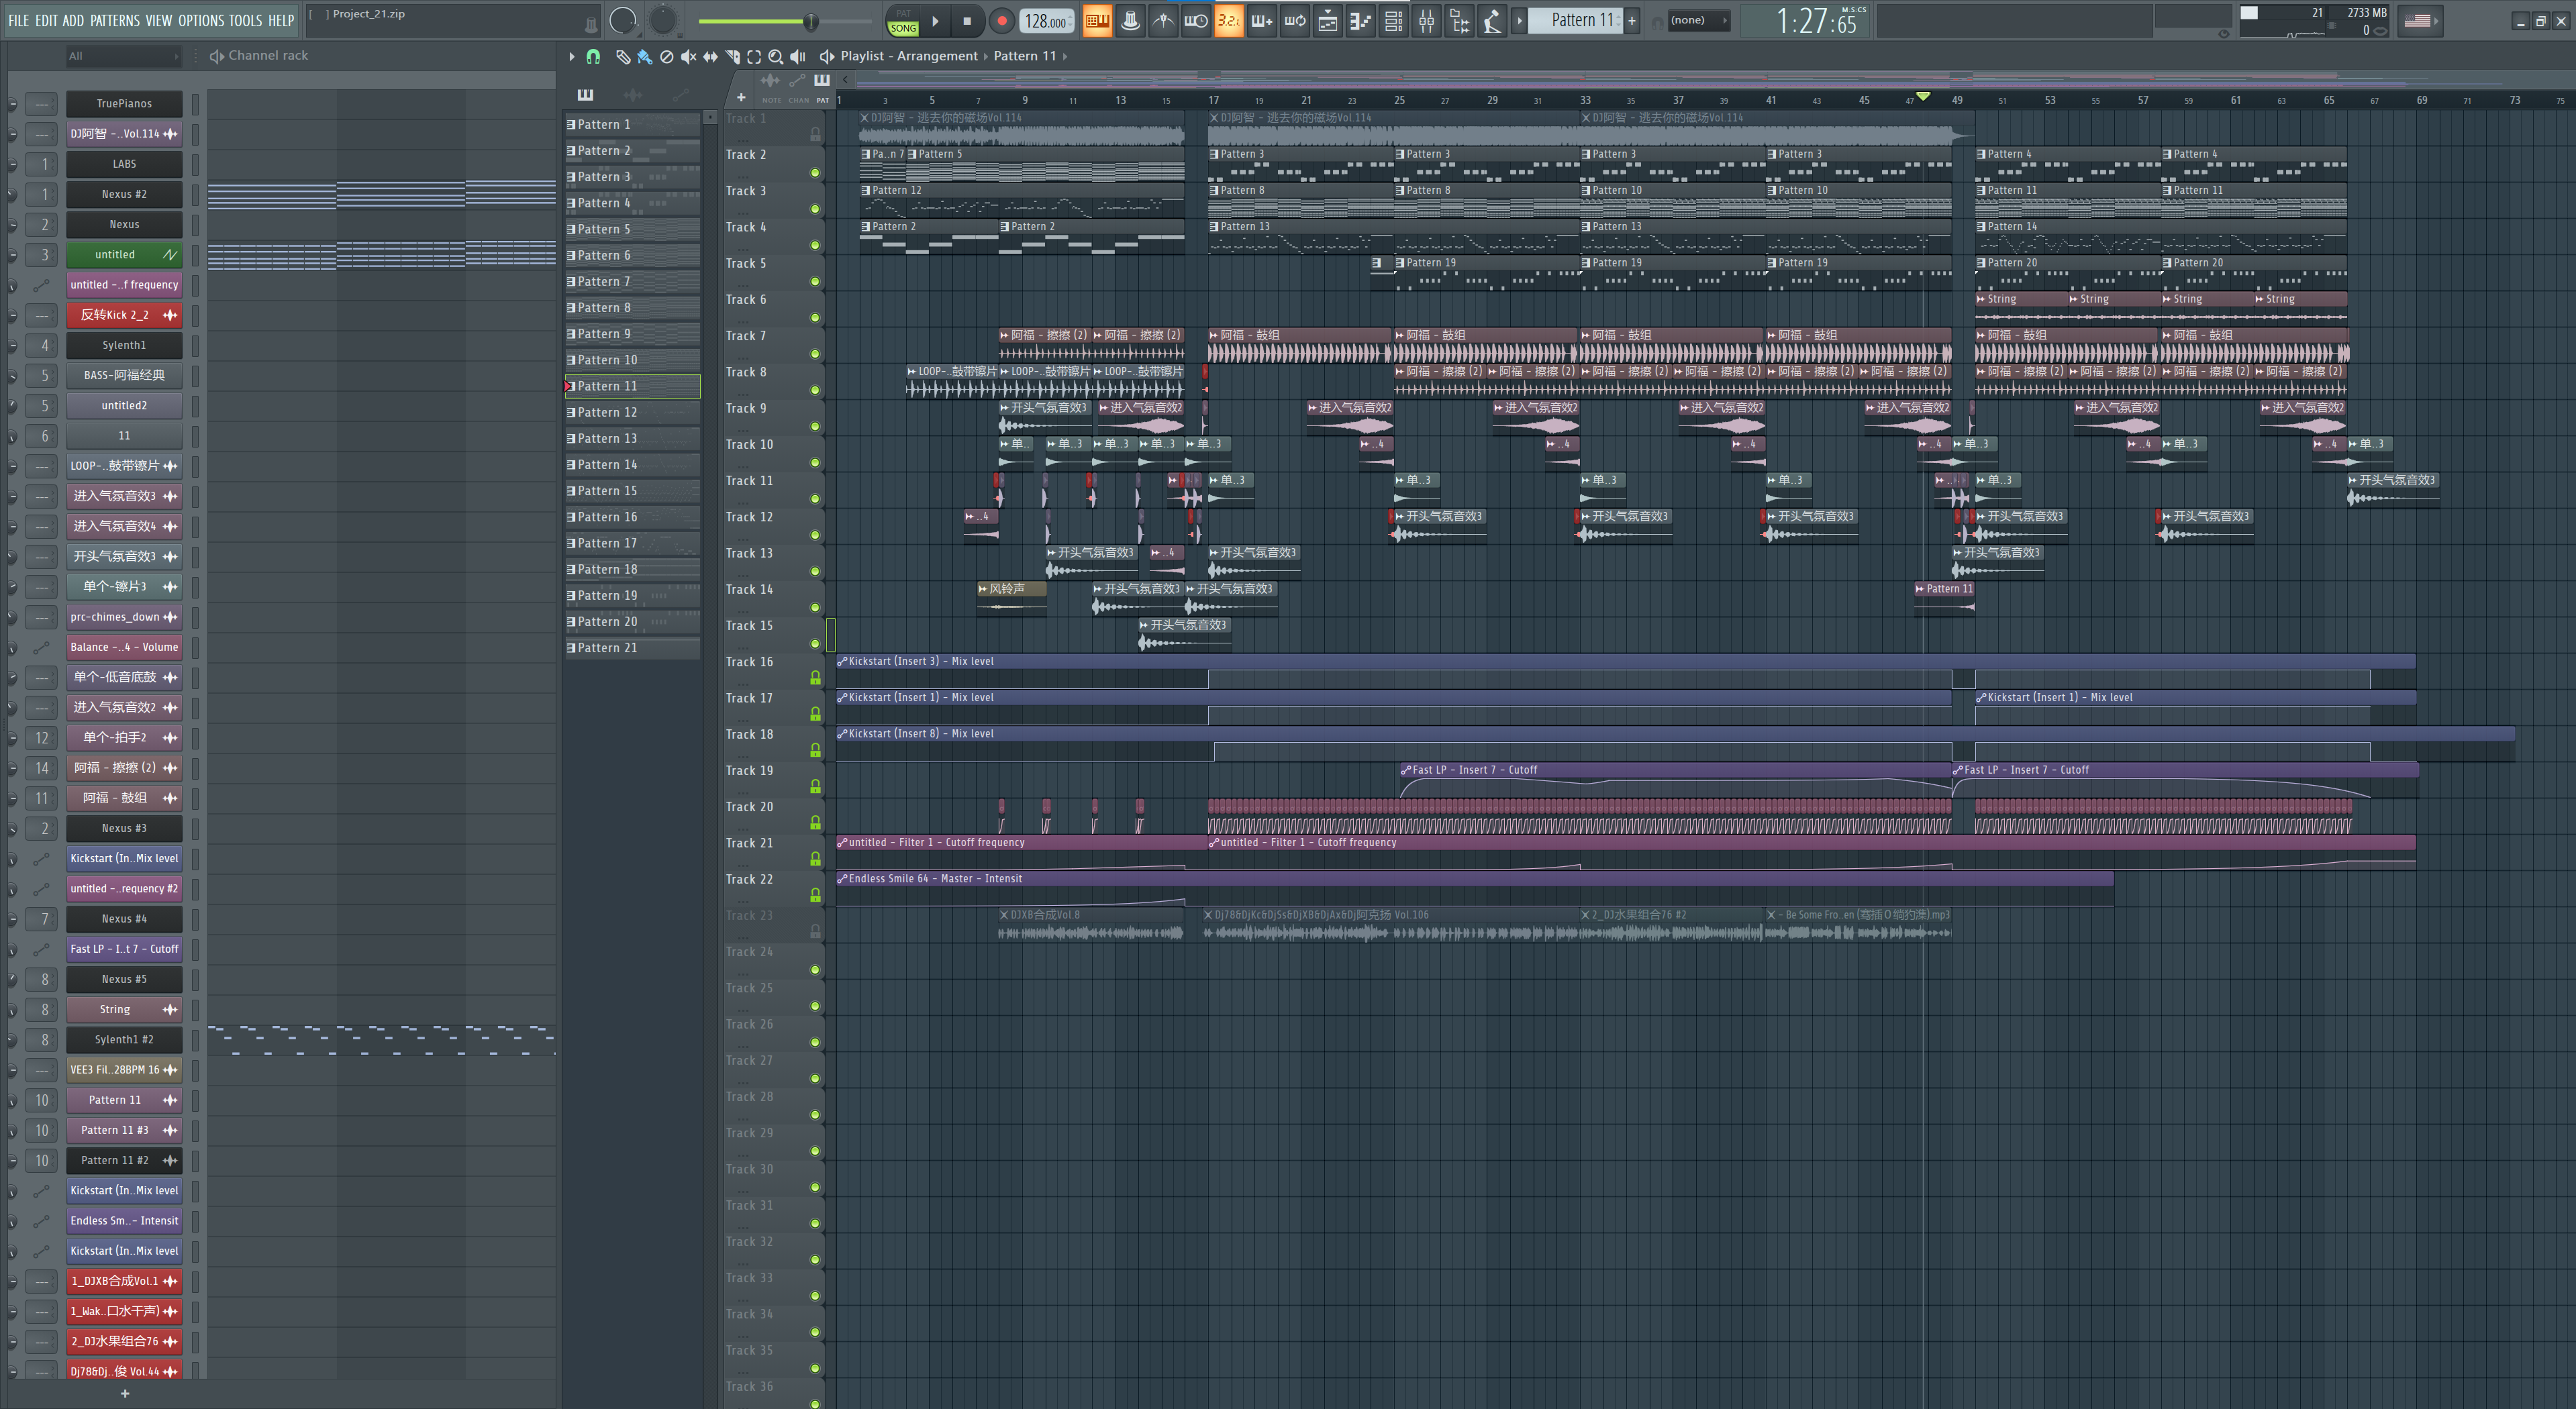Click the TruePianos channel button
This screenshot has height=1409, width=2576.
[x=124, y=104]
